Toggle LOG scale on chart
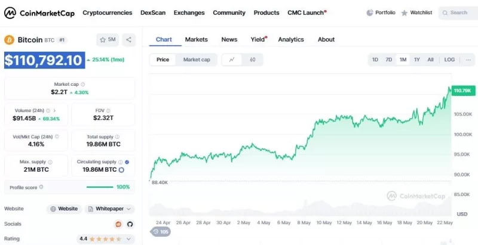This screenshot has height=245, width=478. tap(449, 60)
